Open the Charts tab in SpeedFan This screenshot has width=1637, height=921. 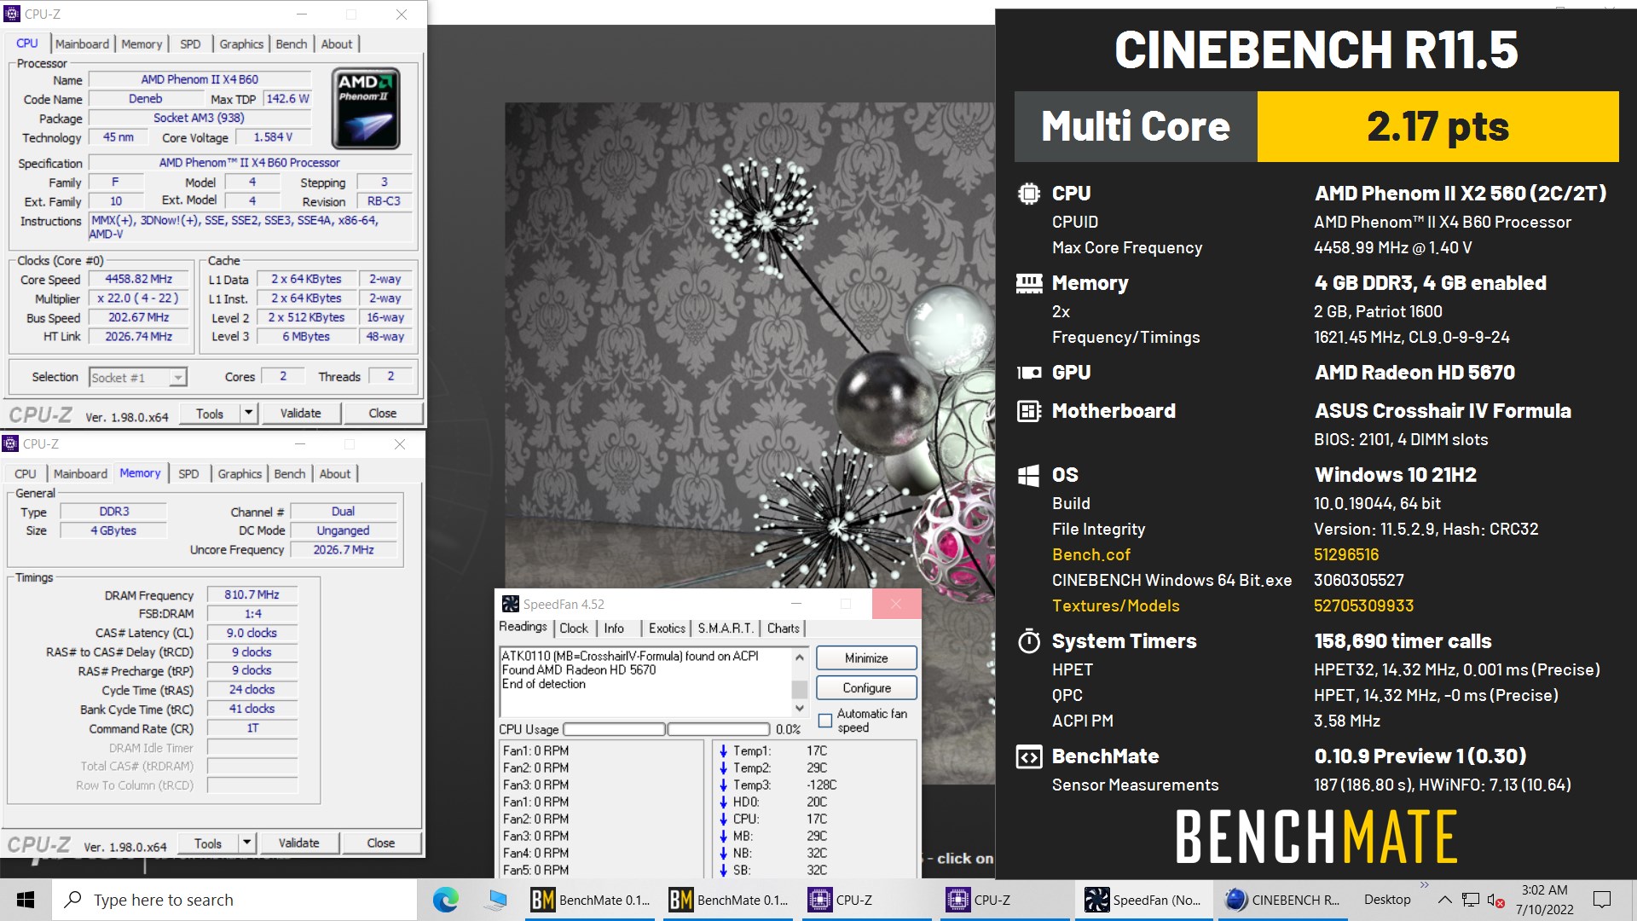(x=783, y=628)
